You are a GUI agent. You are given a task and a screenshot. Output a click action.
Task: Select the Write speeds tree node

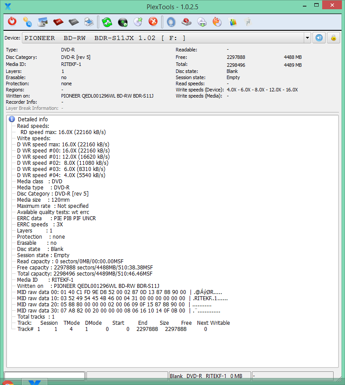[34, 138]
